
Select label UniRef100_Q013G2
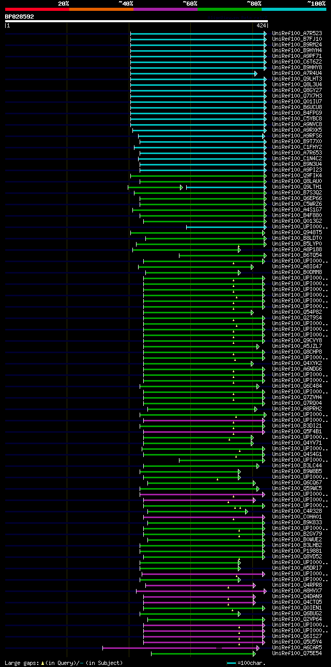297,221
